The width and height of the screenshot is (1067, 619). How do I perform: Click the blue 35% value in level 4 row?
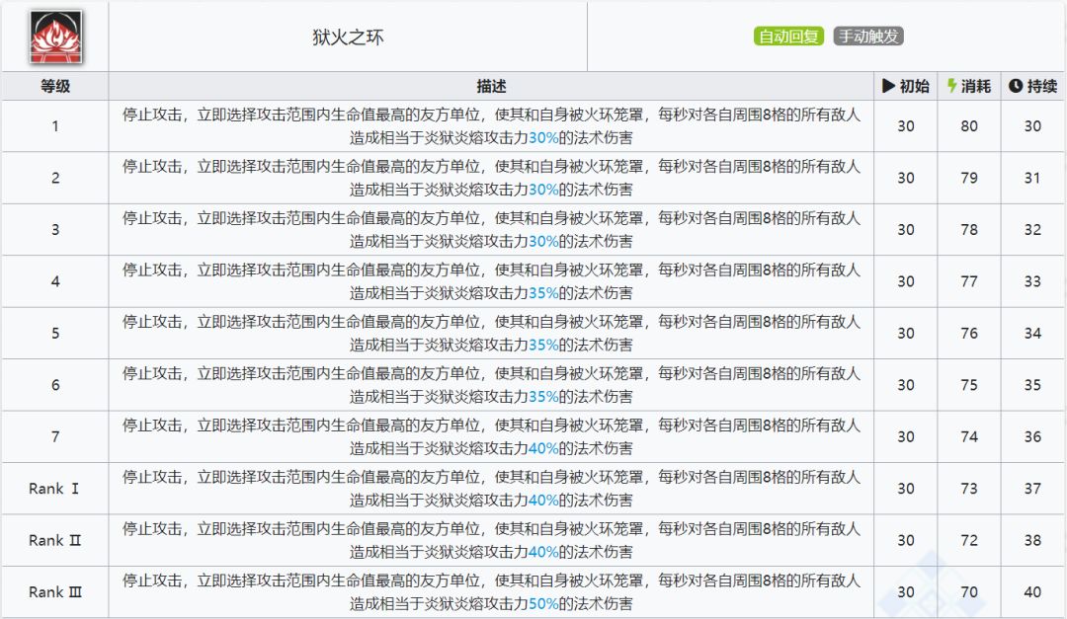[x=543, y=292]
